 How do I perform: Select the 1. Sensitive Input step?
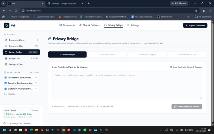point(67,55)
